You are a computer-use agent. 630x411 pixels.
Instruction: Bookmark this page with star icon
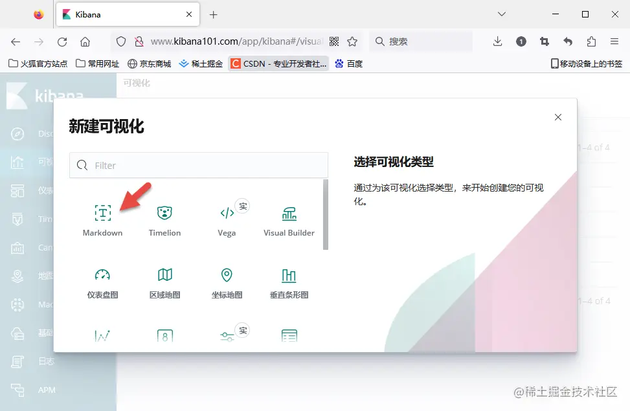(x=352, y=41)
